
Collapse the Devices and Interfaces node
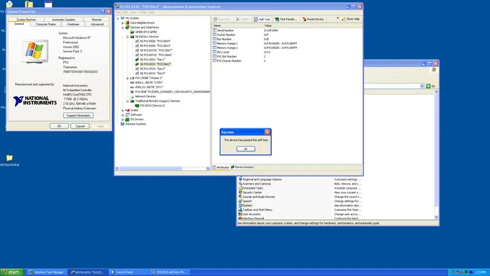click(123, 28)
